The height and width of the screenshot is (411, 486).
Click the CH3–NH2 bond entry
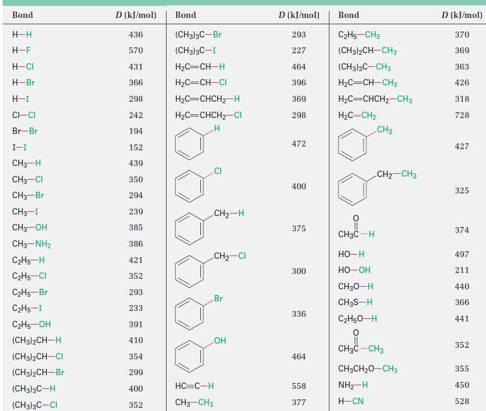tap(31, 243)
